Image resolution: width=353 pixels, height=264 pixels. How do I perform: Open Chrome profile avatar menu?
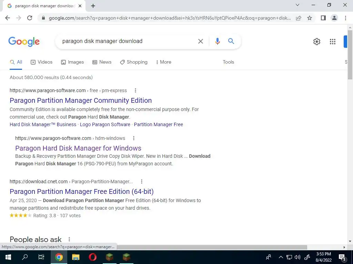[334, 18]
